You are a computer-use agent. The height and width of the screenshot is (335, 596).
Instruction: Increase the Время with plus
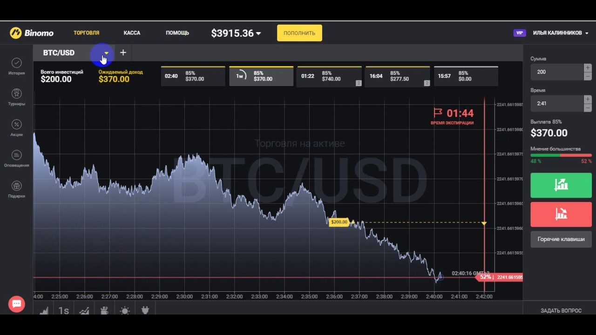click(x=588, y=100)
